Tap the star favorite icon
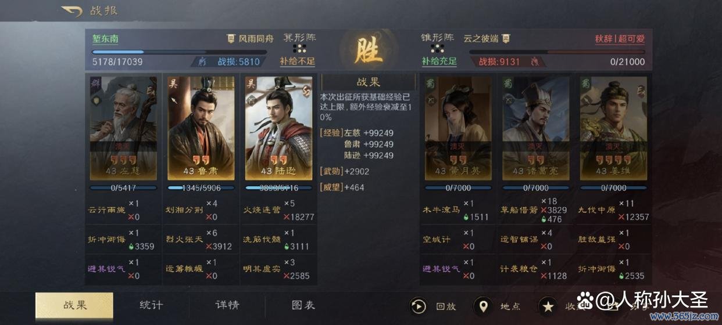This screenshot has width=722, height=325. 548,306
